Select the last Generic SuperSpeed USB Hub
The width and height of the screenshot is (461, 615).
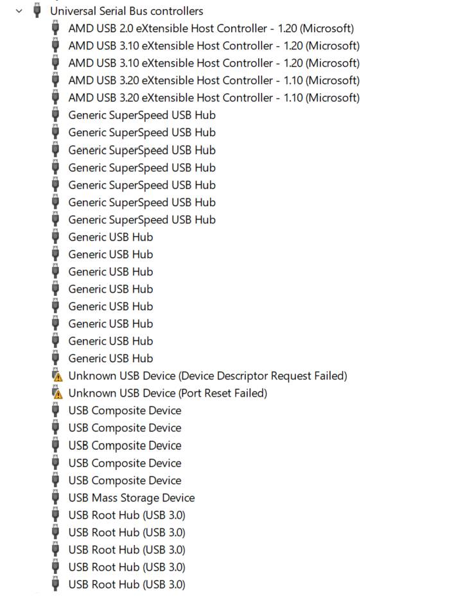pyautogui.click(x=142, y=220)
